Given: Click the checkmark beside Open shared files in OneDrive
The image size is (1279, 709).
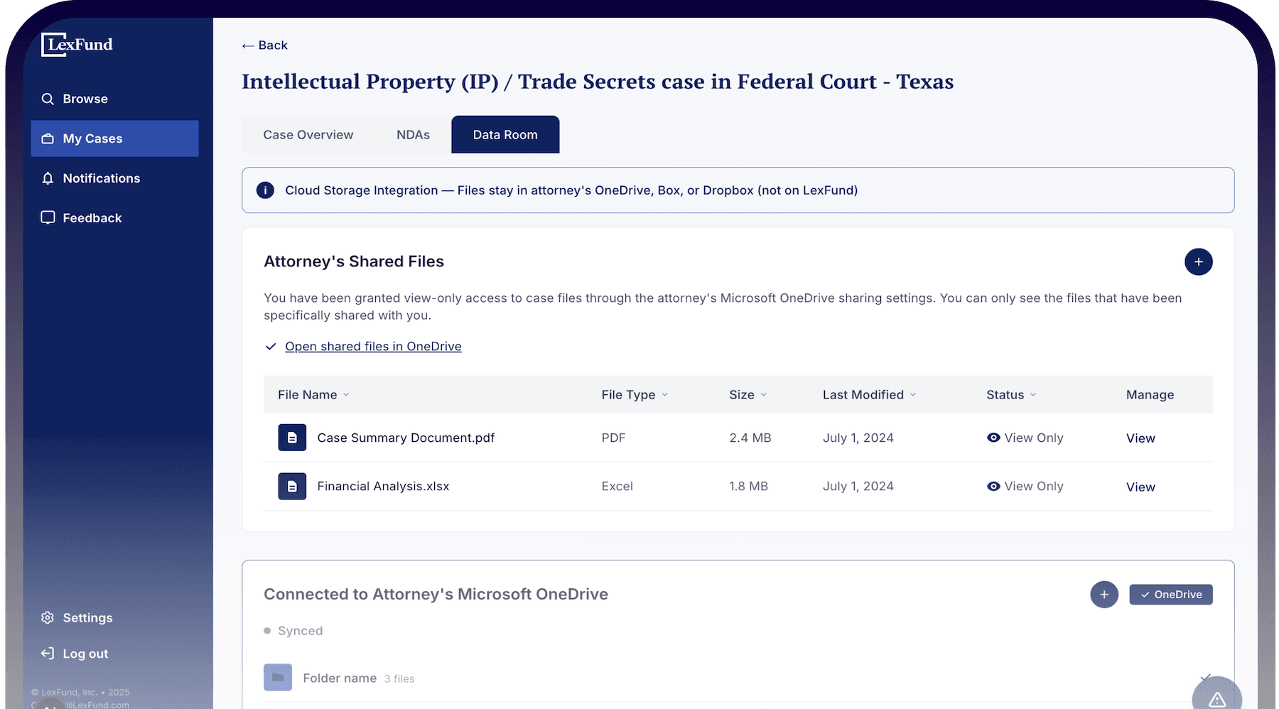Looking at the screenshot, I should 270,346.
